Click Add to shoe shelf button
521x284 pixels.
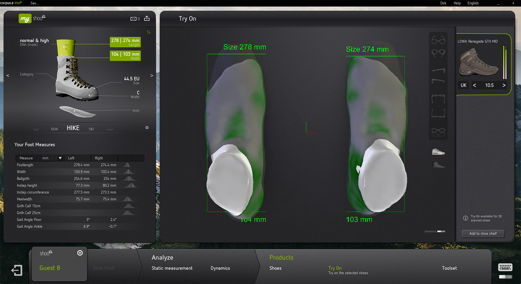click(x=483, y=234)
